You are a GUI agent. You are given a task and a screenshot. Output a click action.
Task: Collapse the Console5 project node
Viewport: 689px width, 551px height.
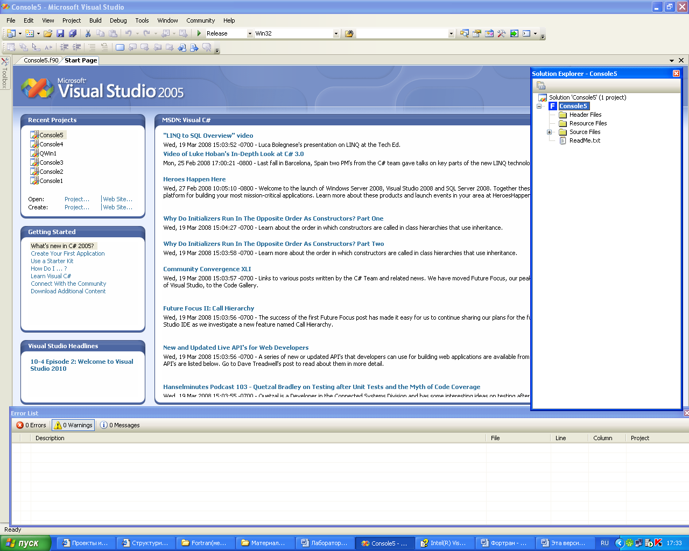tap(539, 106)
